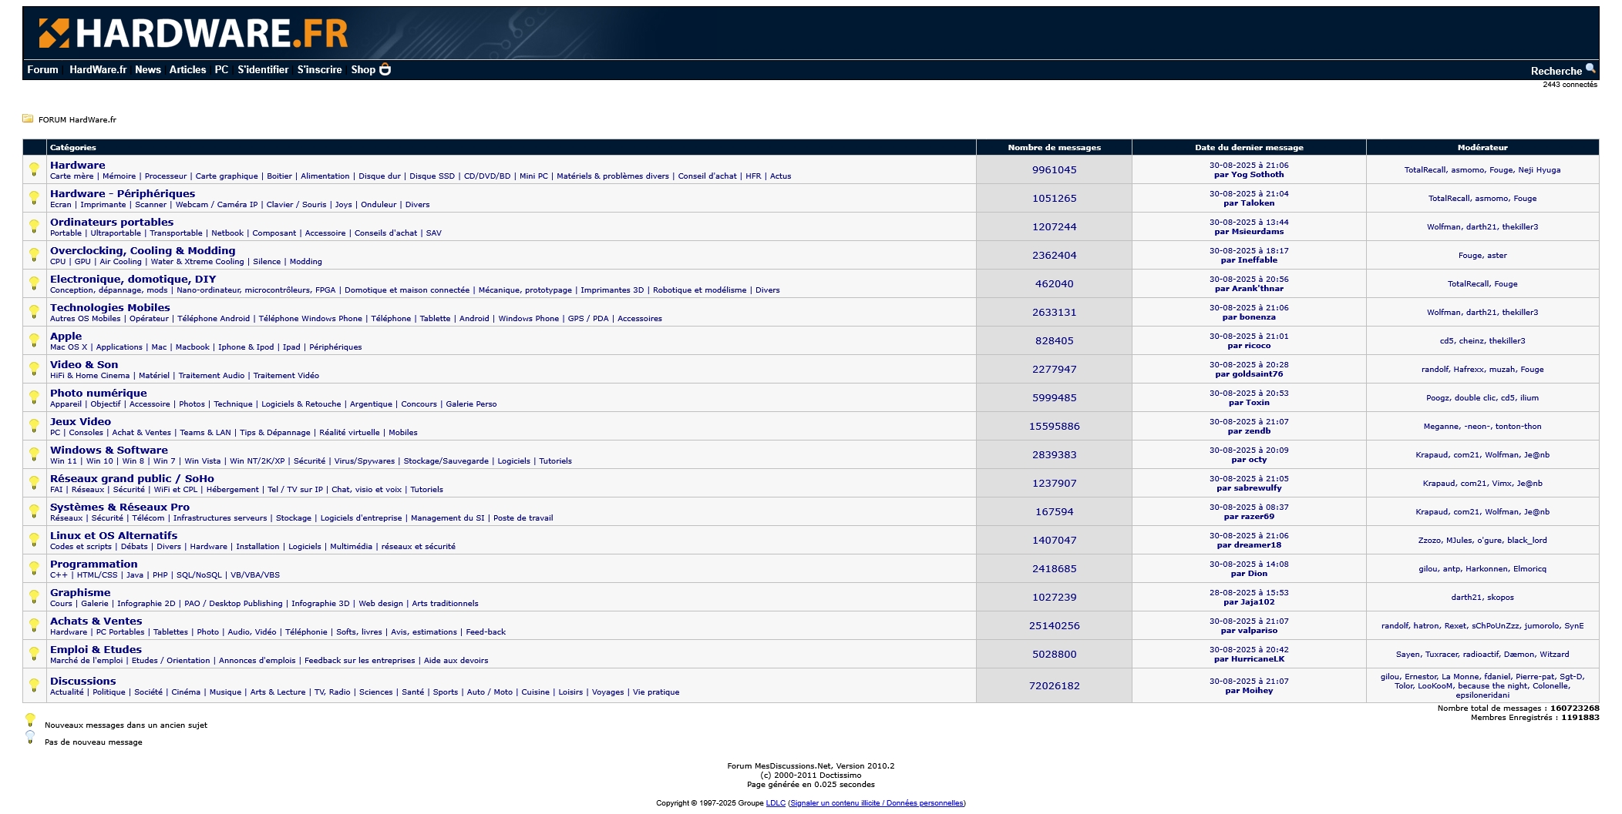Open Imprimantes 3D subcategory
This screenshot has height=814, width=1622.
click(612, 290)
